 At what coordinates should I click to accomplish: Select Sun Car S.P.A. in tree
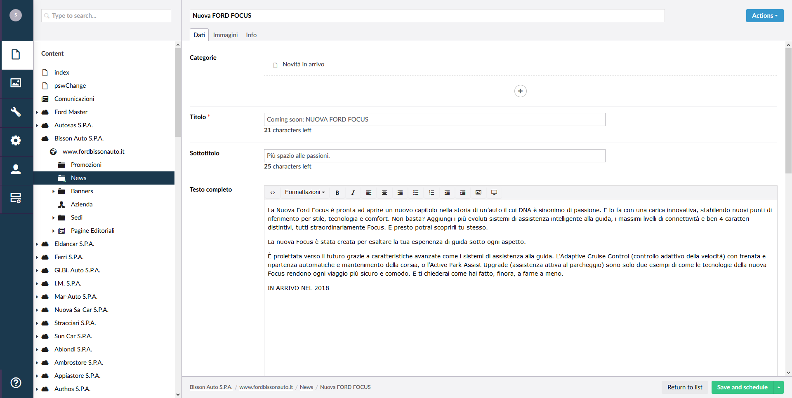point(73,336)
